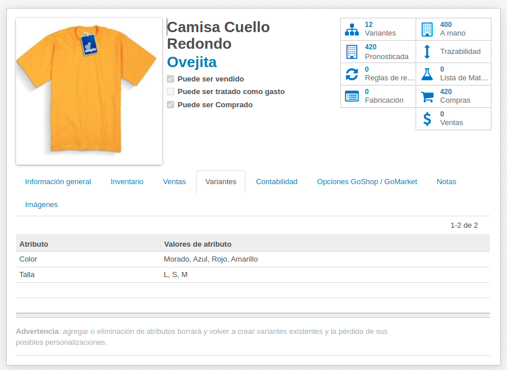This screenshot has height=370, width=507.
Task: Click the A mano building icon
Action: tap(427, 29)
